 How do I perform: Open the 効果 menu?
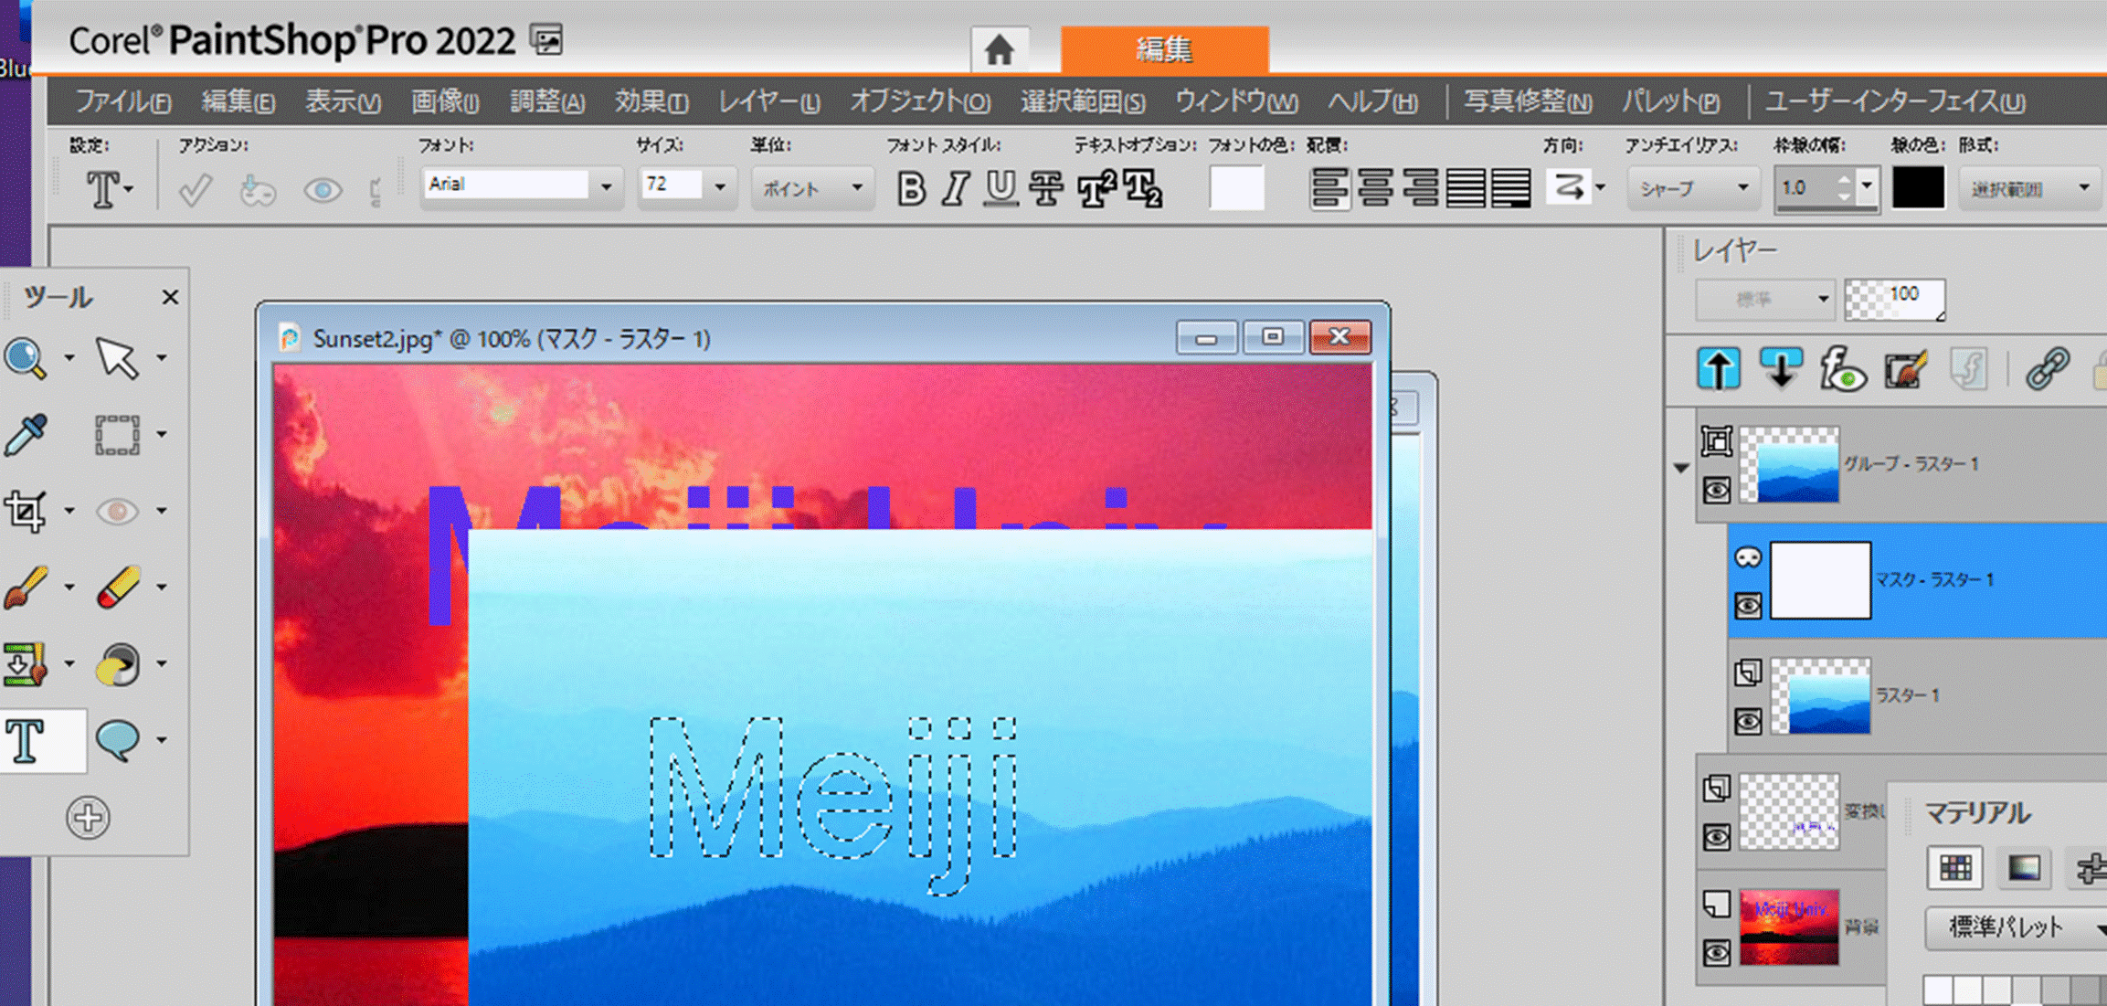[x=651, y=101]
